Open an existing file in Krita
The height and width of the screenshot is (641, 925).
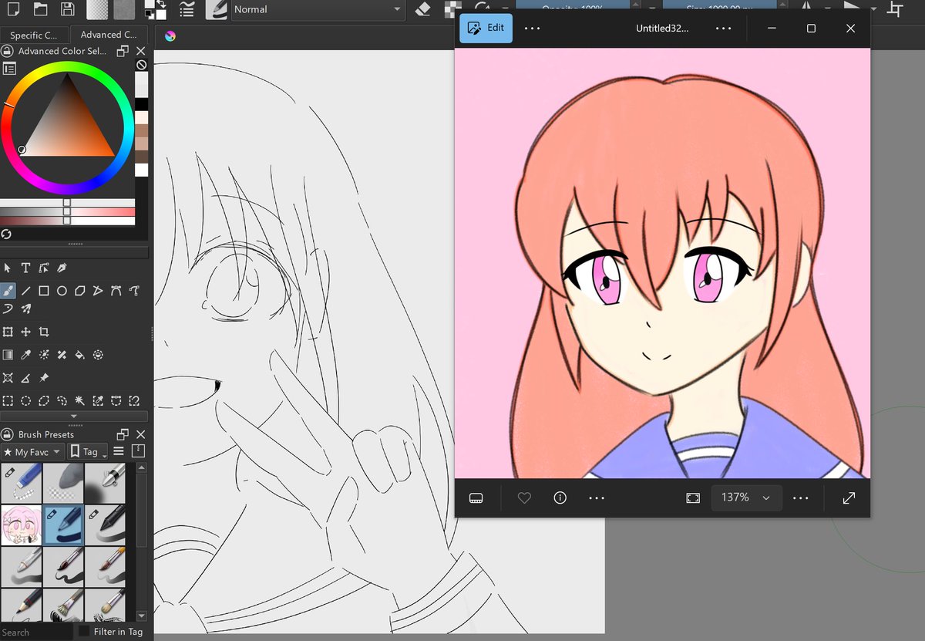click(x=40, y=9)
